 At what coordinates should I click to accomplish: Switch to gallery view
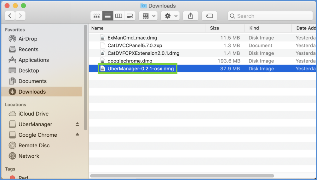point(130,16)
